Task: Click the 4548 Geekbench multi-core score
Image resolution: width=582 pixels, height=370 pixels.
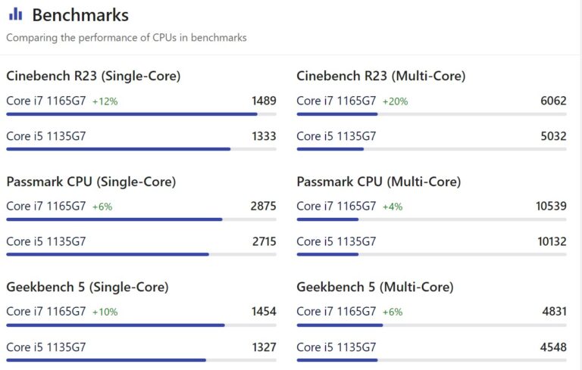Action: point(553,347)
